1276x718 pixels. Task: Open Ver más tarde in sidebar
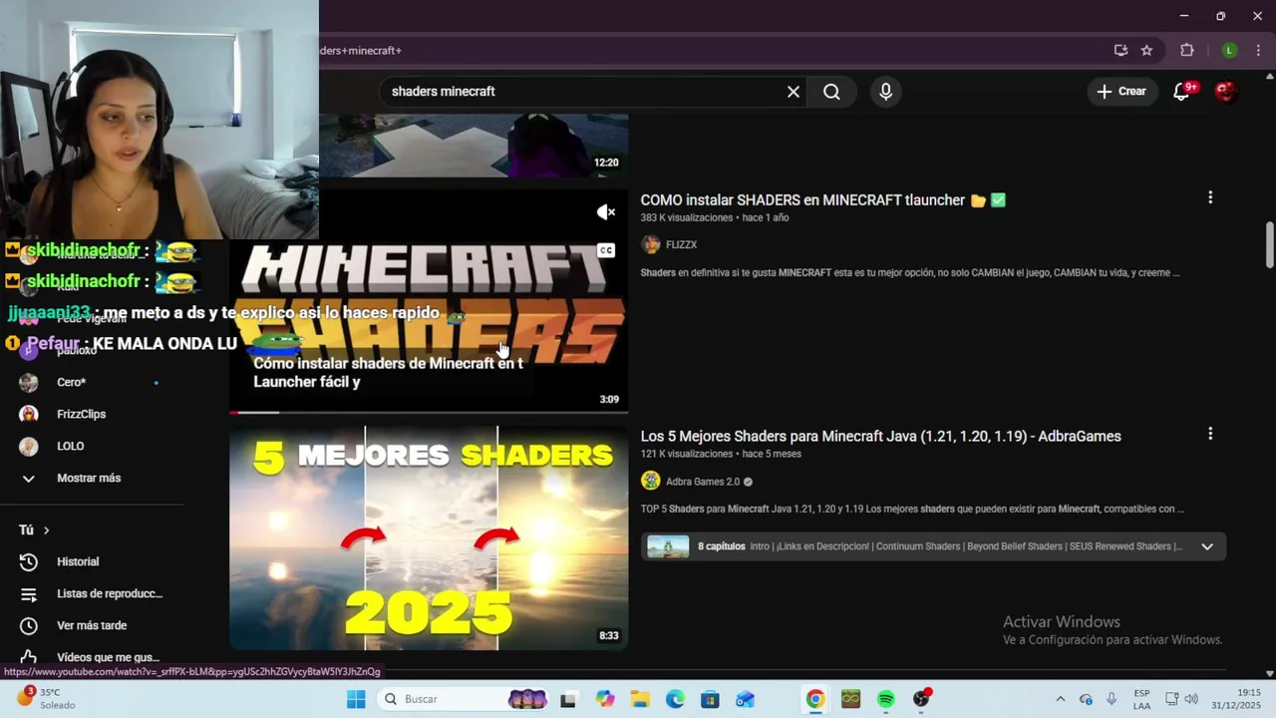point(92,625)
